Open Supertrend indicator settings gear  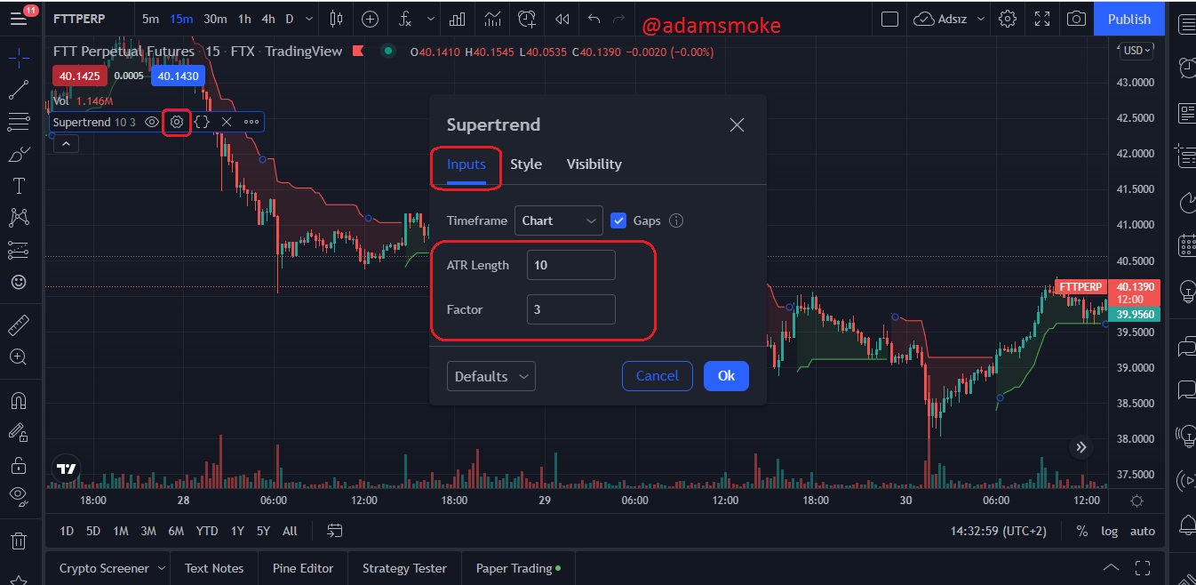click(177, 122)
